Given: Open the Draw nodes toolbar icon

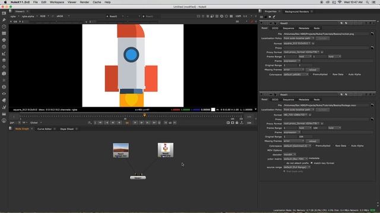Looking at the screenshot, I should click(4, 20).
